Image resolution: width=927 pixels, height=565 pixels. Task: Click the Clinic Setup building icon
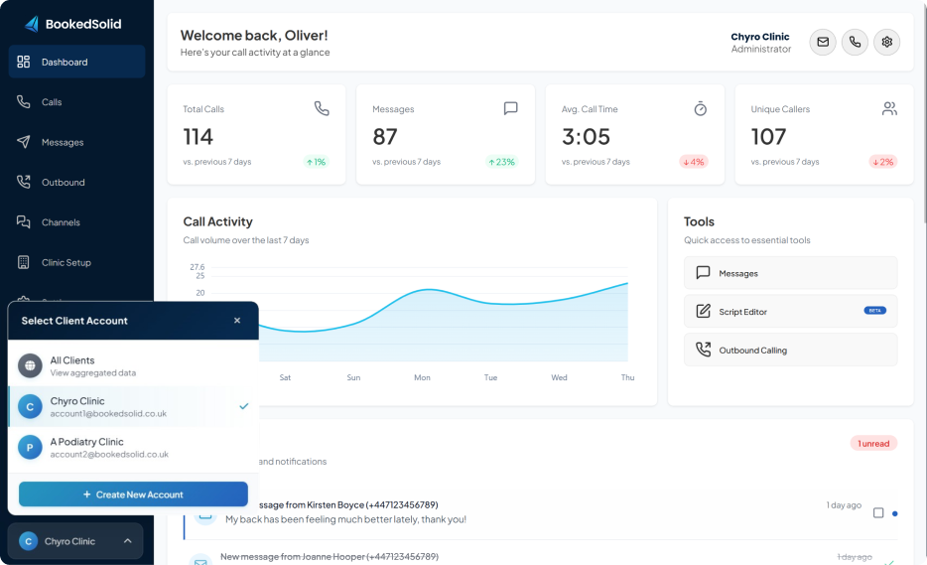[x=24, y=263]
